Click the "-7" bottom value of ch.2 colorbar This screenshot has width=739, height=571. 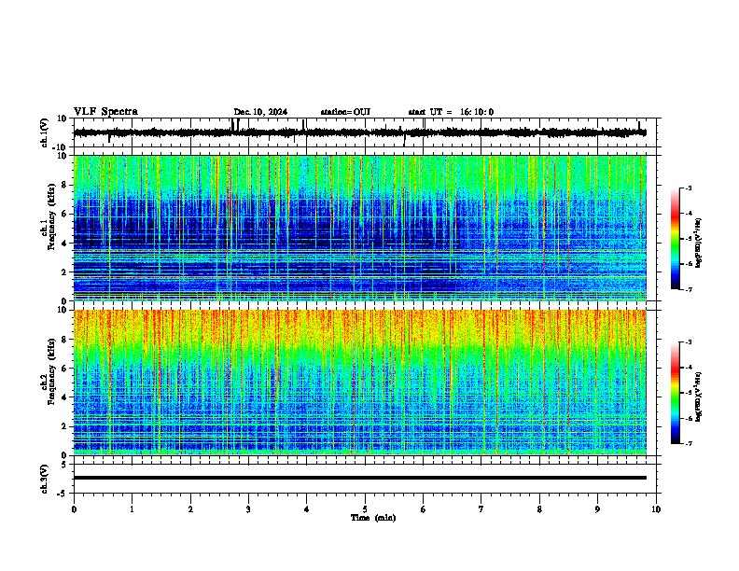coord(689,443)
